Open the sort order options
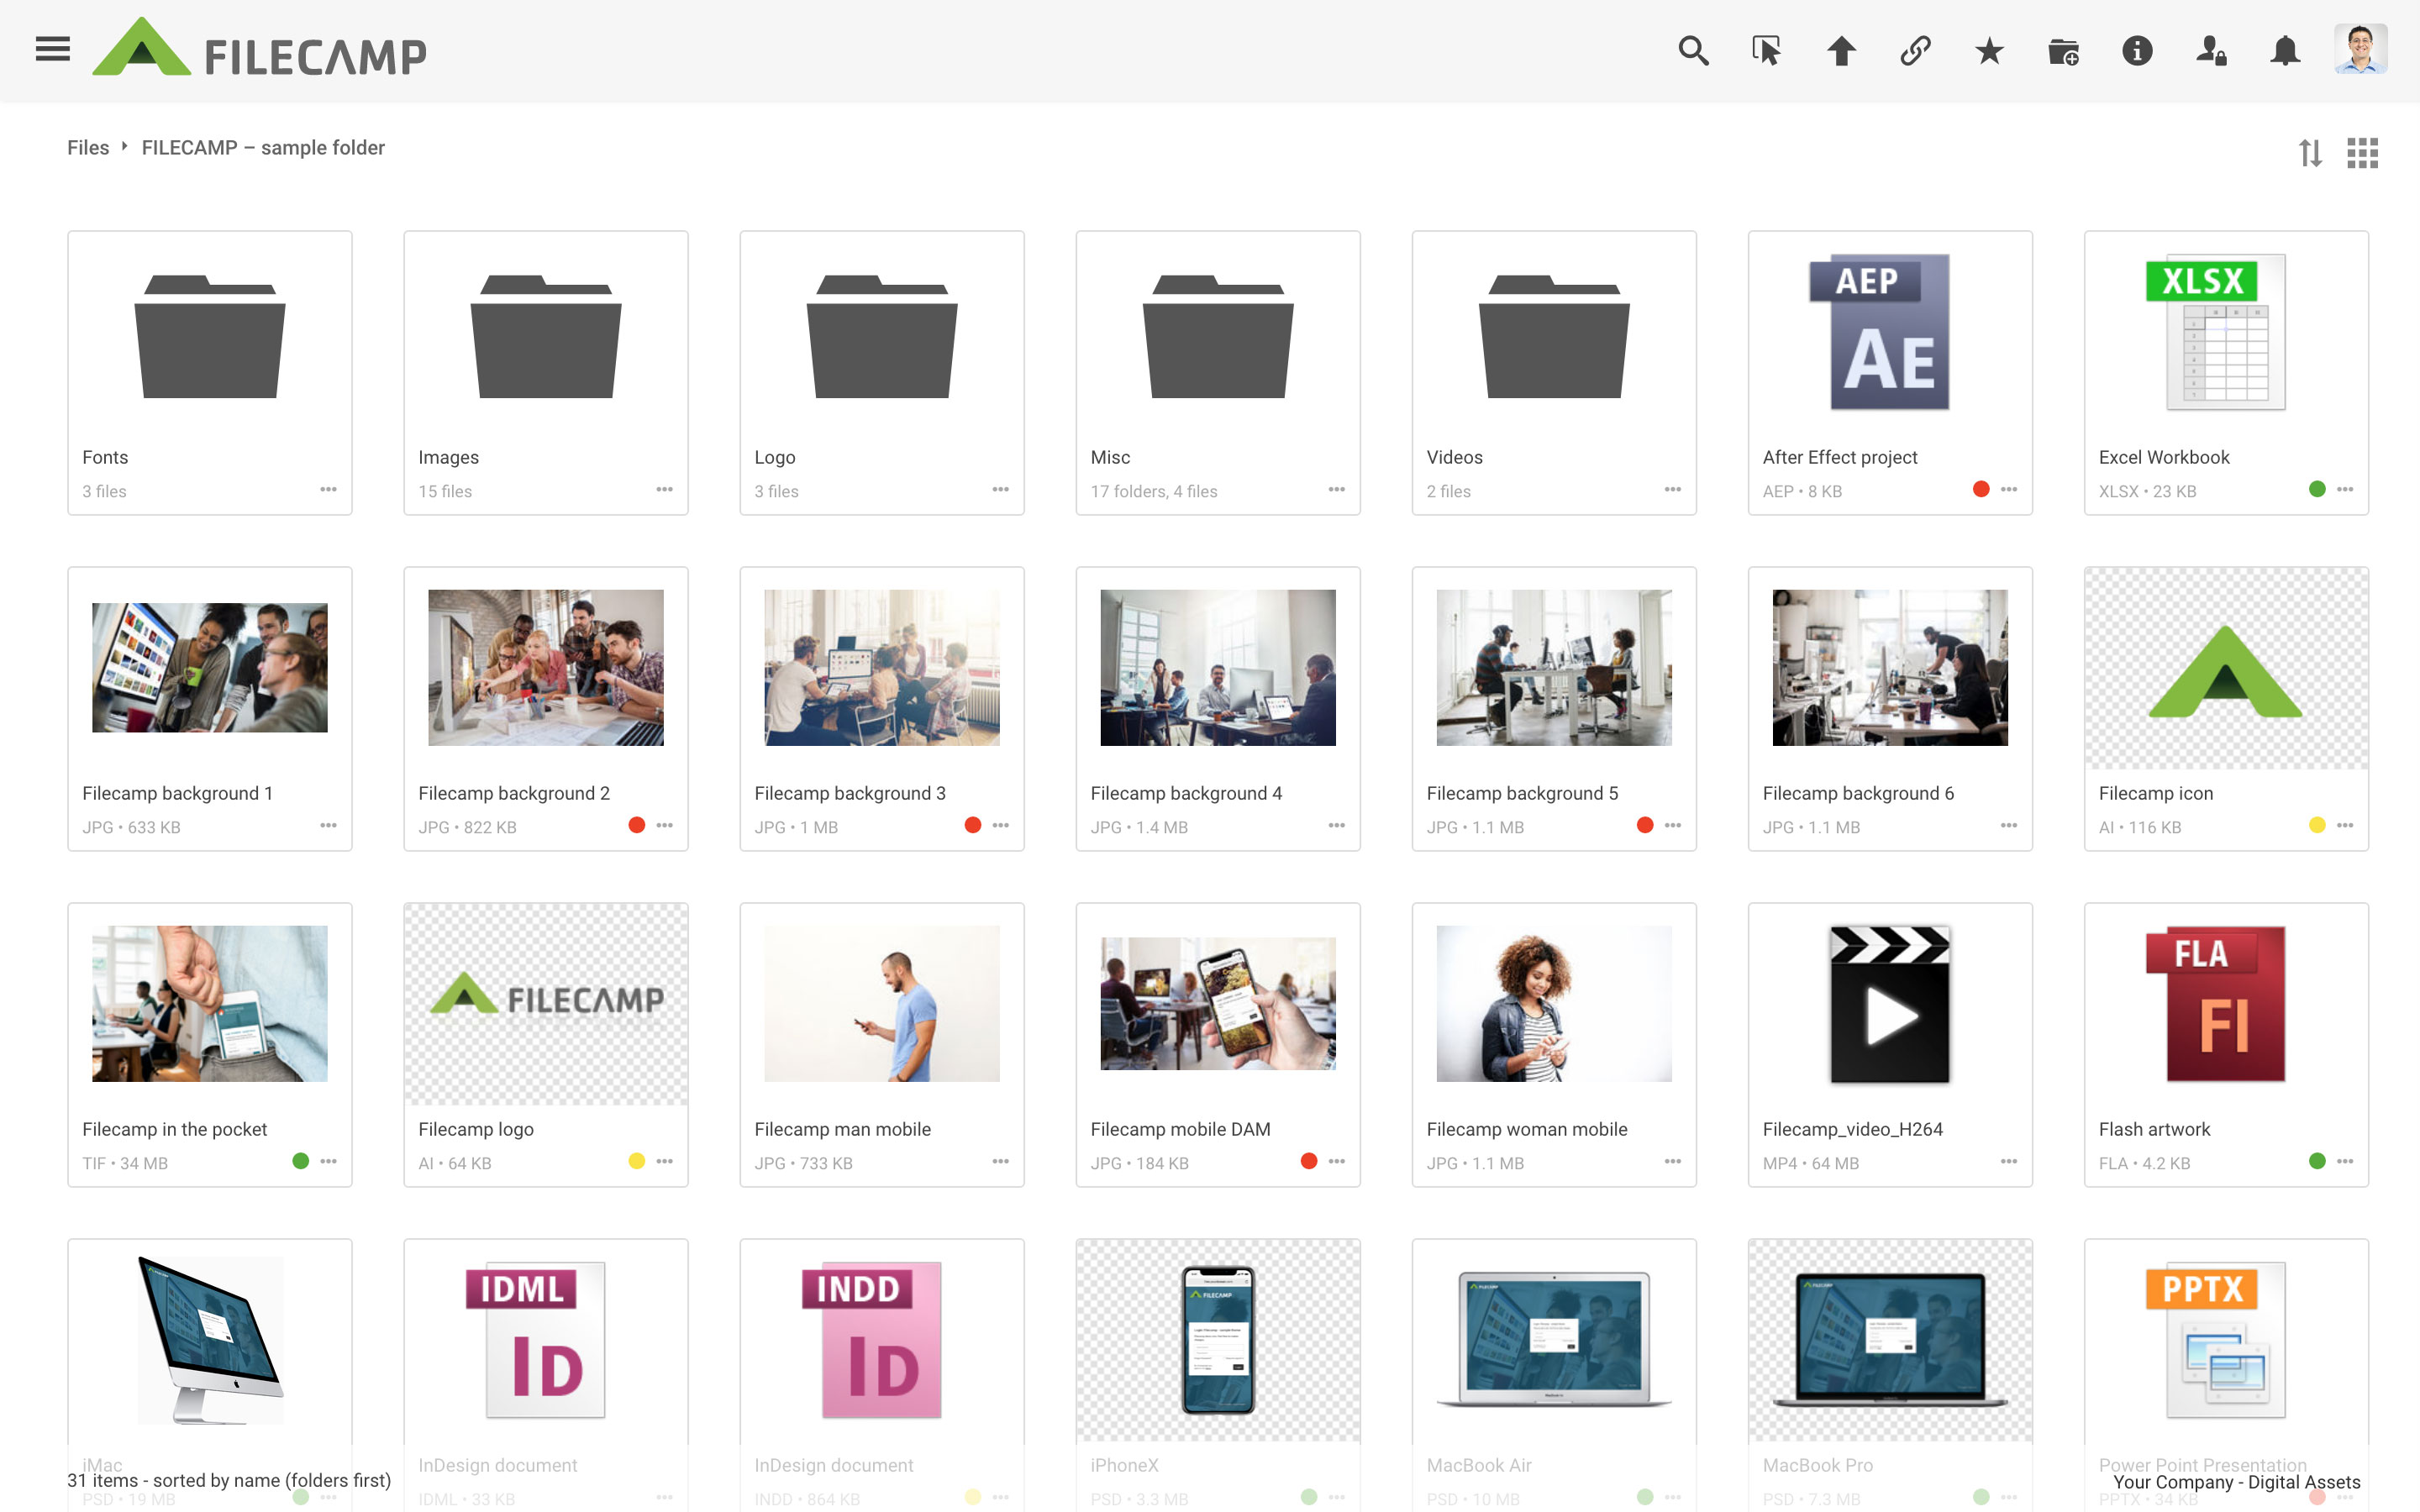The image size is (2420, 1512). (x=2309, y=153)
